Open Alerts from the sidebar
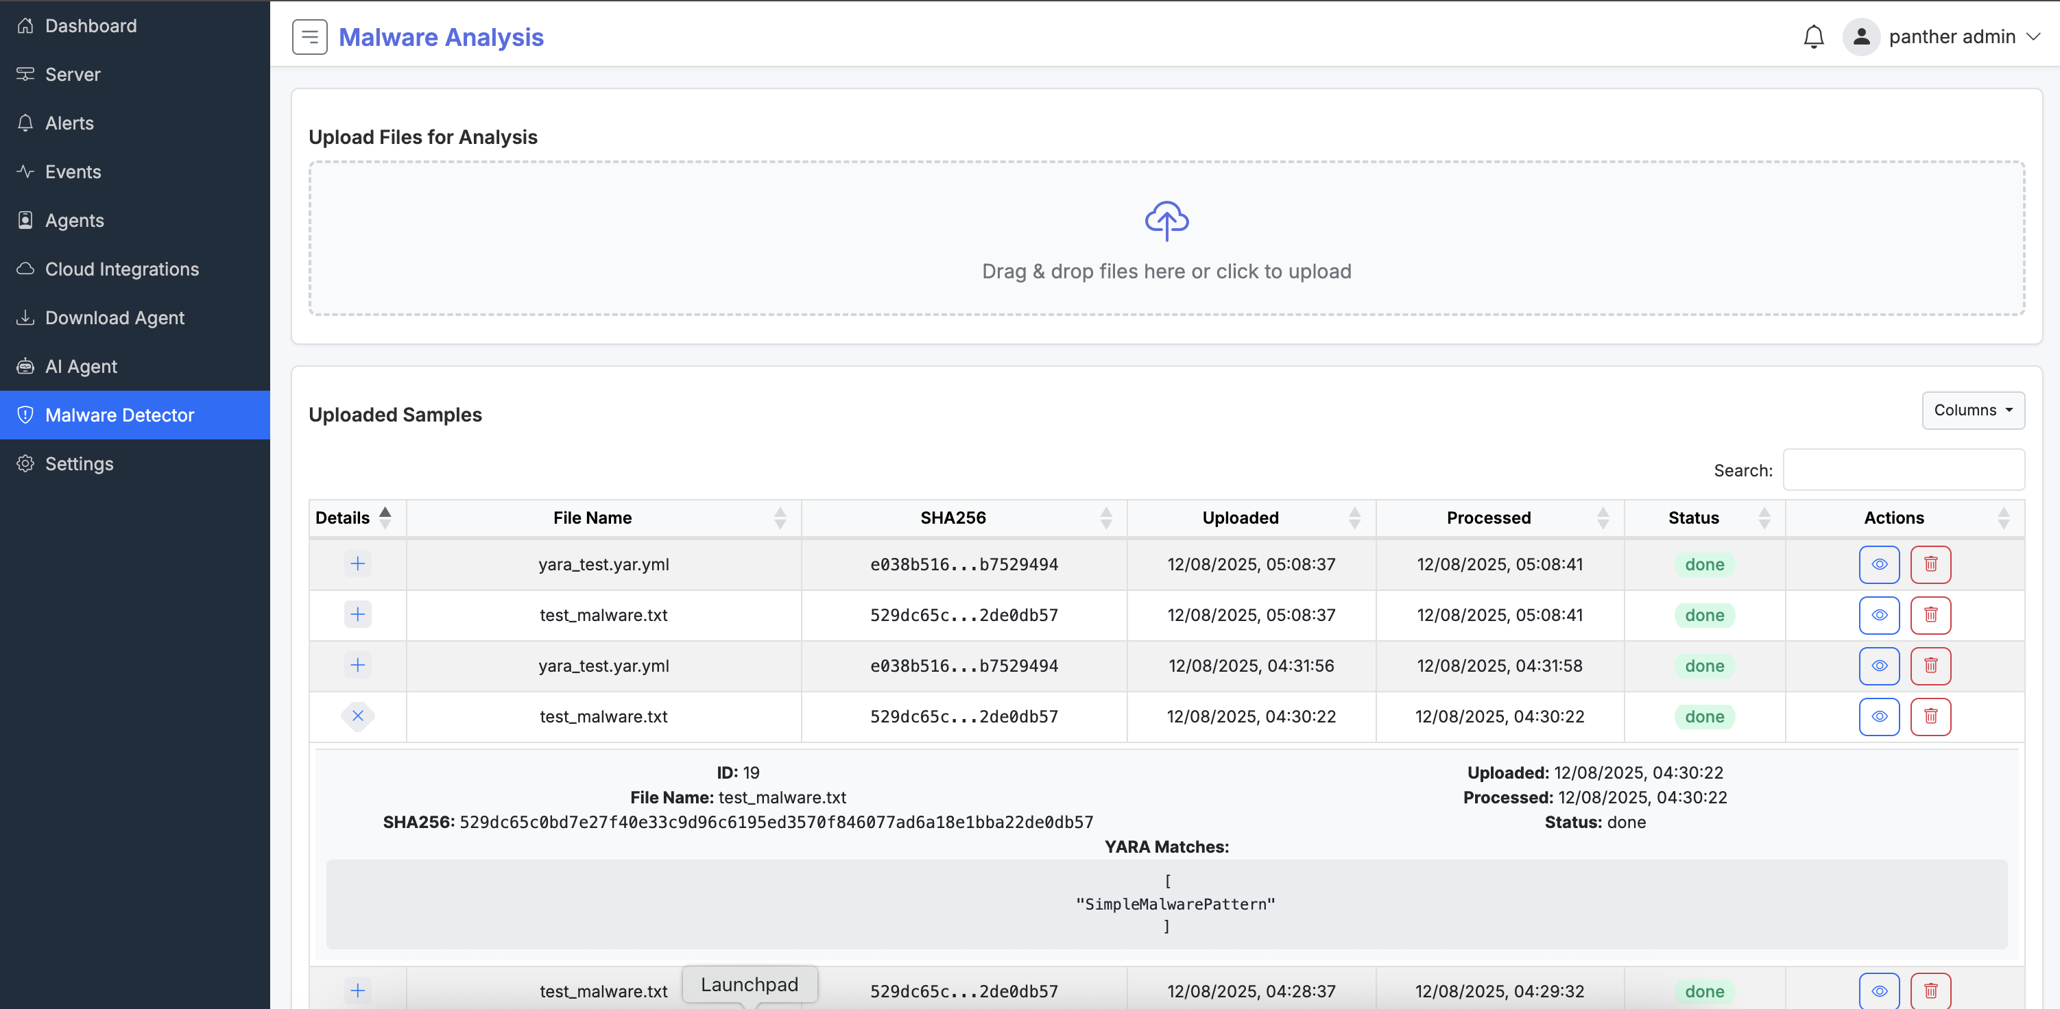 coord(68,123)
